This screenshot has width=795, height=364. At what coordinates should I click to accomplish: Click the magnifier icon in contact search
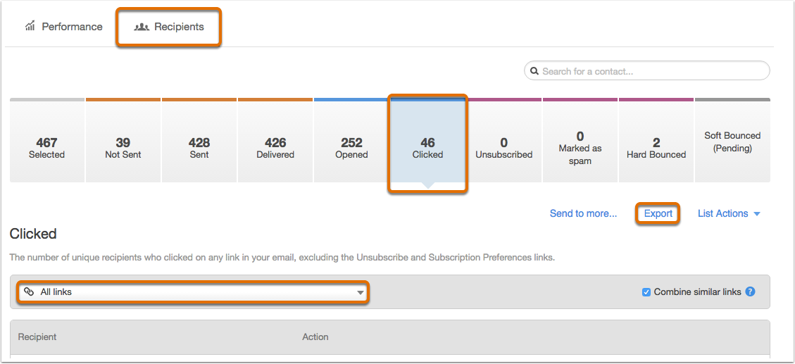coord(534,71)
